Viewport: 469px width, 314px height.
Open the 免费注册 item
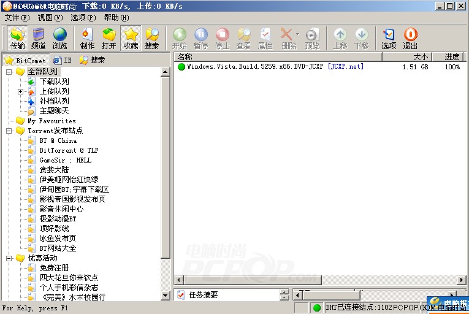click(54, 268)
